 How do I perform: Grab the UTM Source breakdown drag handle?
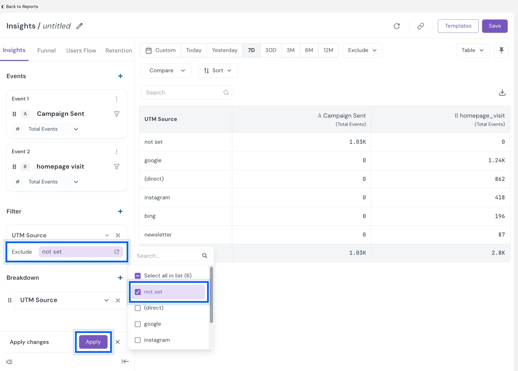[x=10, y=300]
